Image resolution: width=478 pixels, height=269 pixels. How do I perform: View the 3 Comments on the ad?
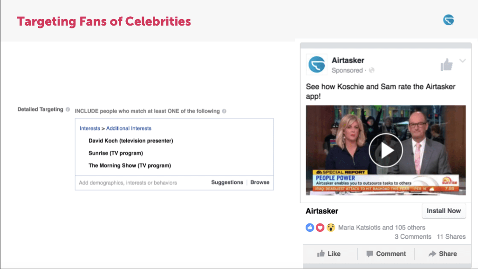[413, 236]
